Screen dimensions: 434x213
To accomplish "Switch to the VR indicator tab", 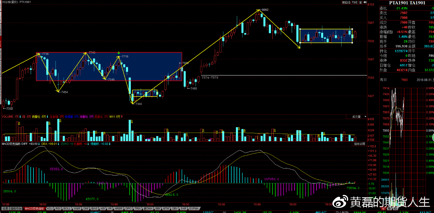I will tap(110, 208).
